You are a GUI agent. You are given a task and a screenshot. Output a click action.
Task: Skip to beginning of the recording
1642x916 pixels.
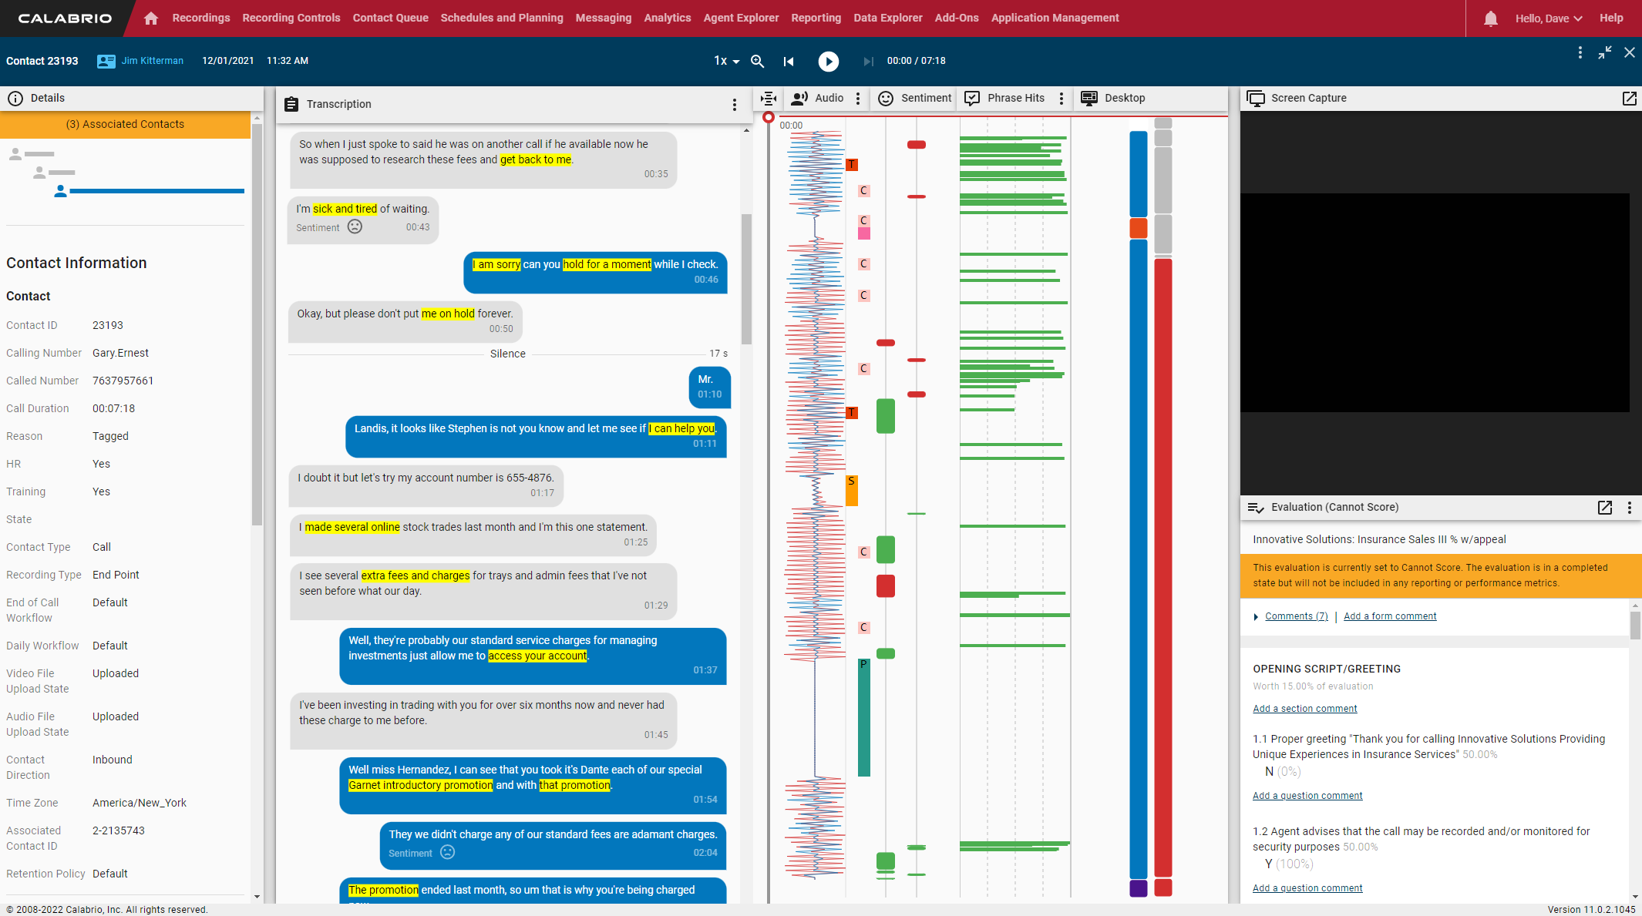click(789, 61)
